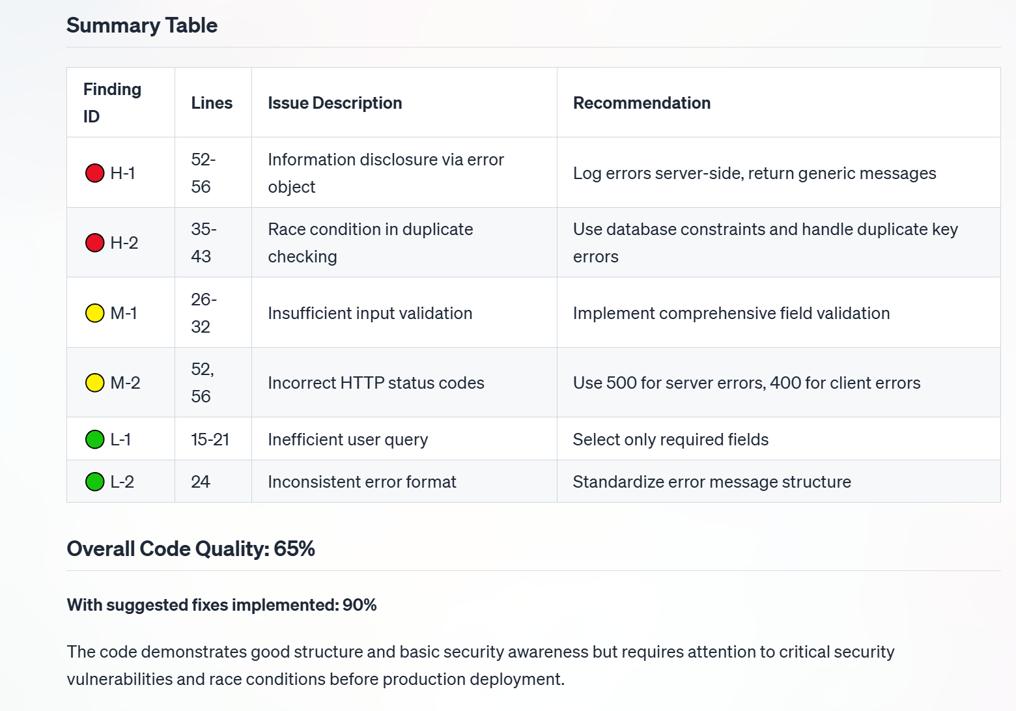Select the Issue Description column header

point(335,103)
